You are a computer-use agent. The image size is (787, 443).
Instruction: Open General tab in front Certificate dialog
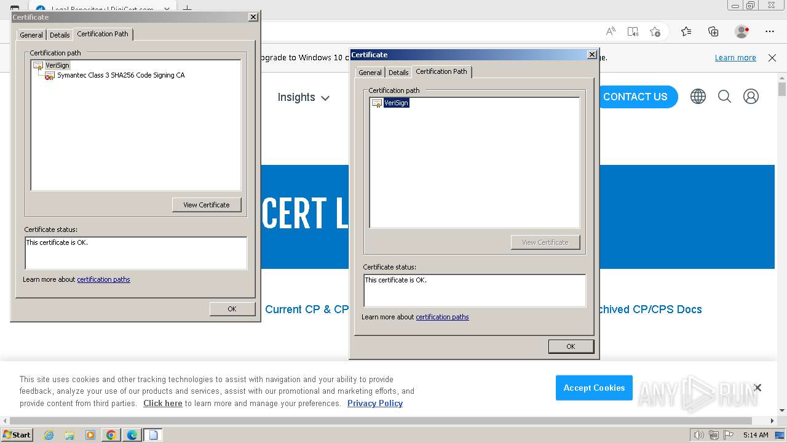point(370,73)
